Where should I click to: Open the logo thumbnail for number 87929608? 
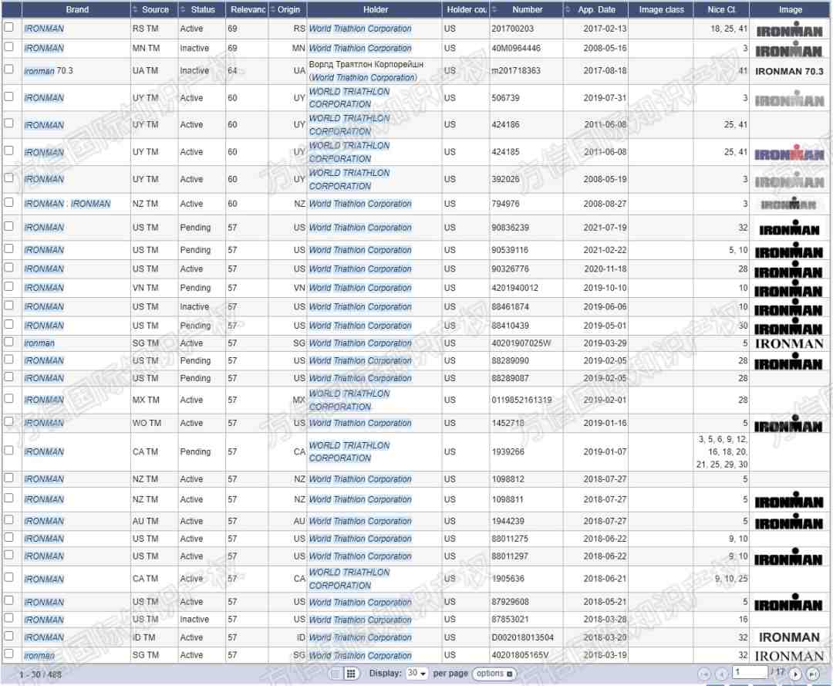[788, 603]
